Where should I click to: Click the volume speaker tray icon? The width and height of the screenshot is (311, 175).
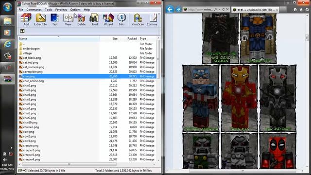(x=5, y=160)
